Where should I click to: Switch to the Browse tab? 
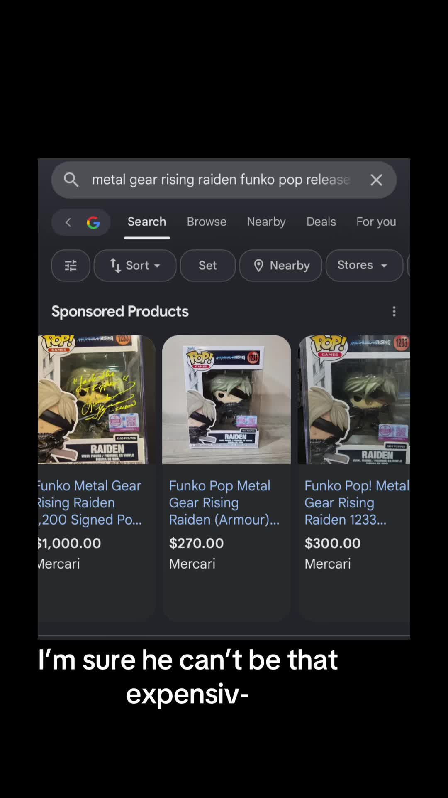pos(207,222)
